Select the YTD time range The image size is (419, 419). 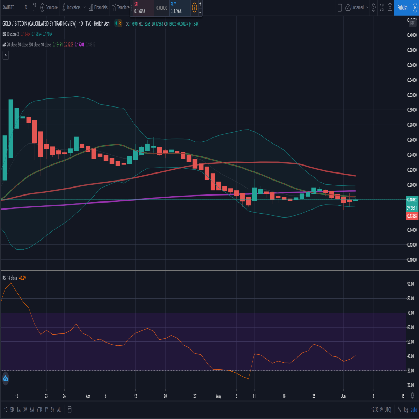point(39,410)
